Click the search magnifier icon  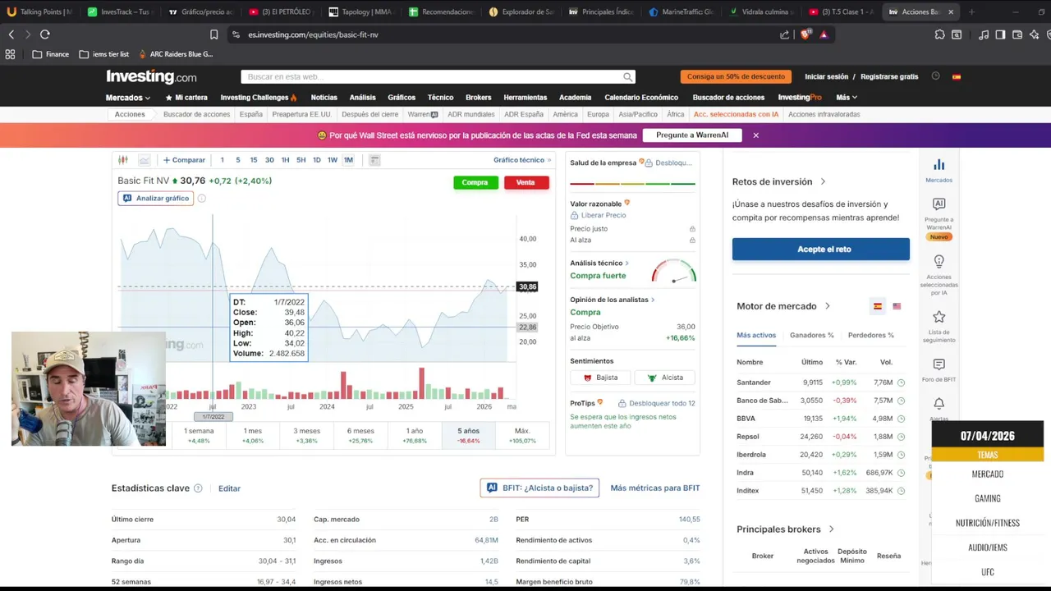[x=628, y=76]
